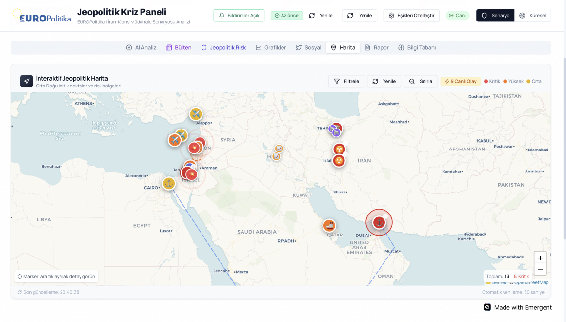This screenshot has height=322, width=566.
Task: Expand the 9 Canlı Olay badge
Action: pyautogui.click(x=460, y=81)
